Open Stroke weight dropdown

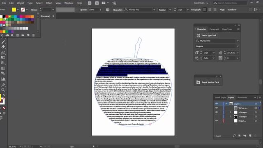53,10
